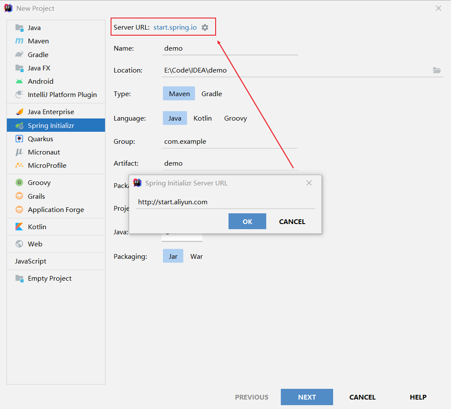Edit the Name field 'demo'
Image resolution: width=451 pixels, height=409 pixels.
pos(229,48)
